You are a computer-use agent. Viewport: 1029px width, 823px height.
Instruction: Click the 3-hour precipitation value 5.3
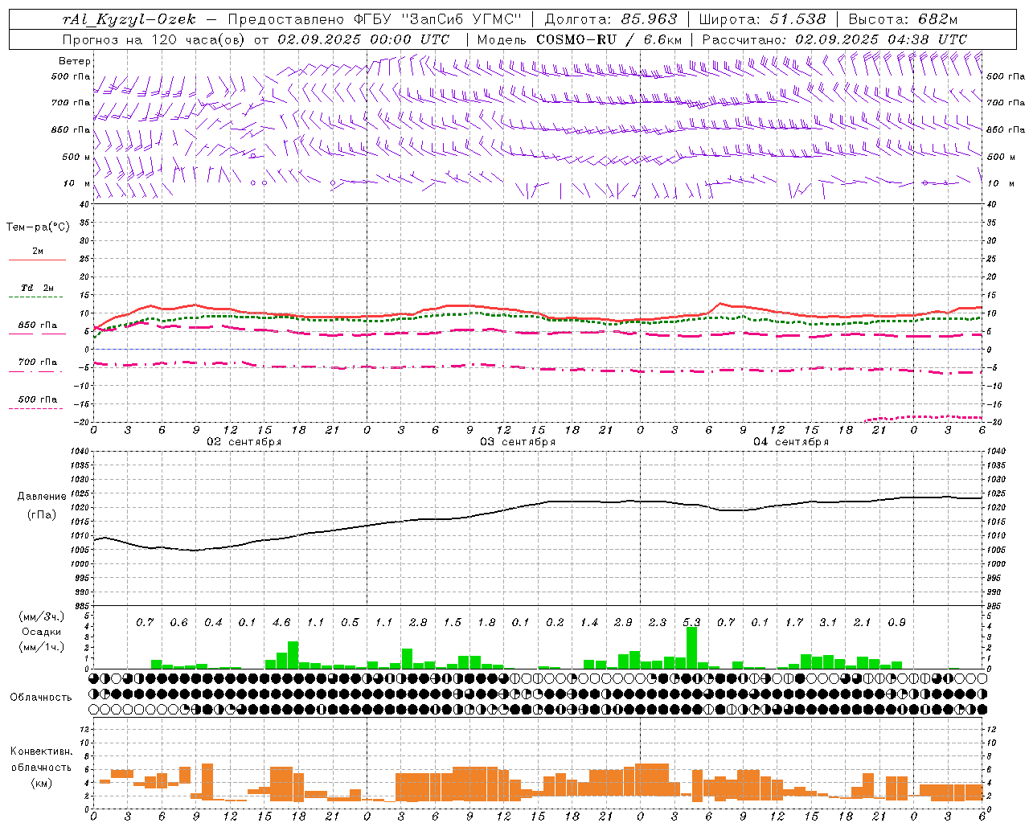click(691, 623)
